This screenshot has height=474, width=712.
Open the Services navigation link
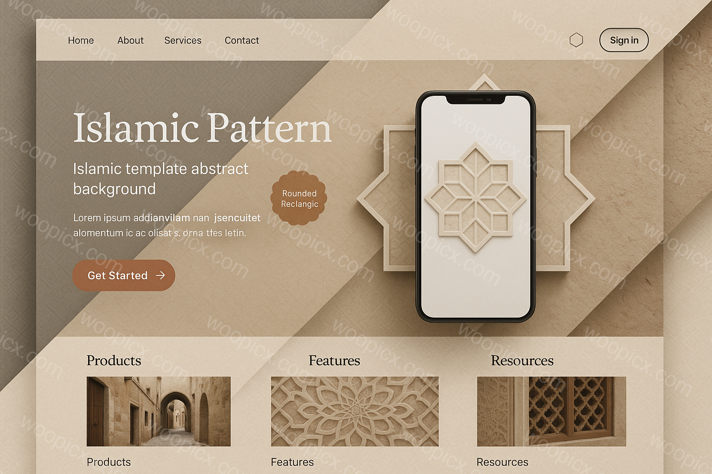click(x=183, y=40)
